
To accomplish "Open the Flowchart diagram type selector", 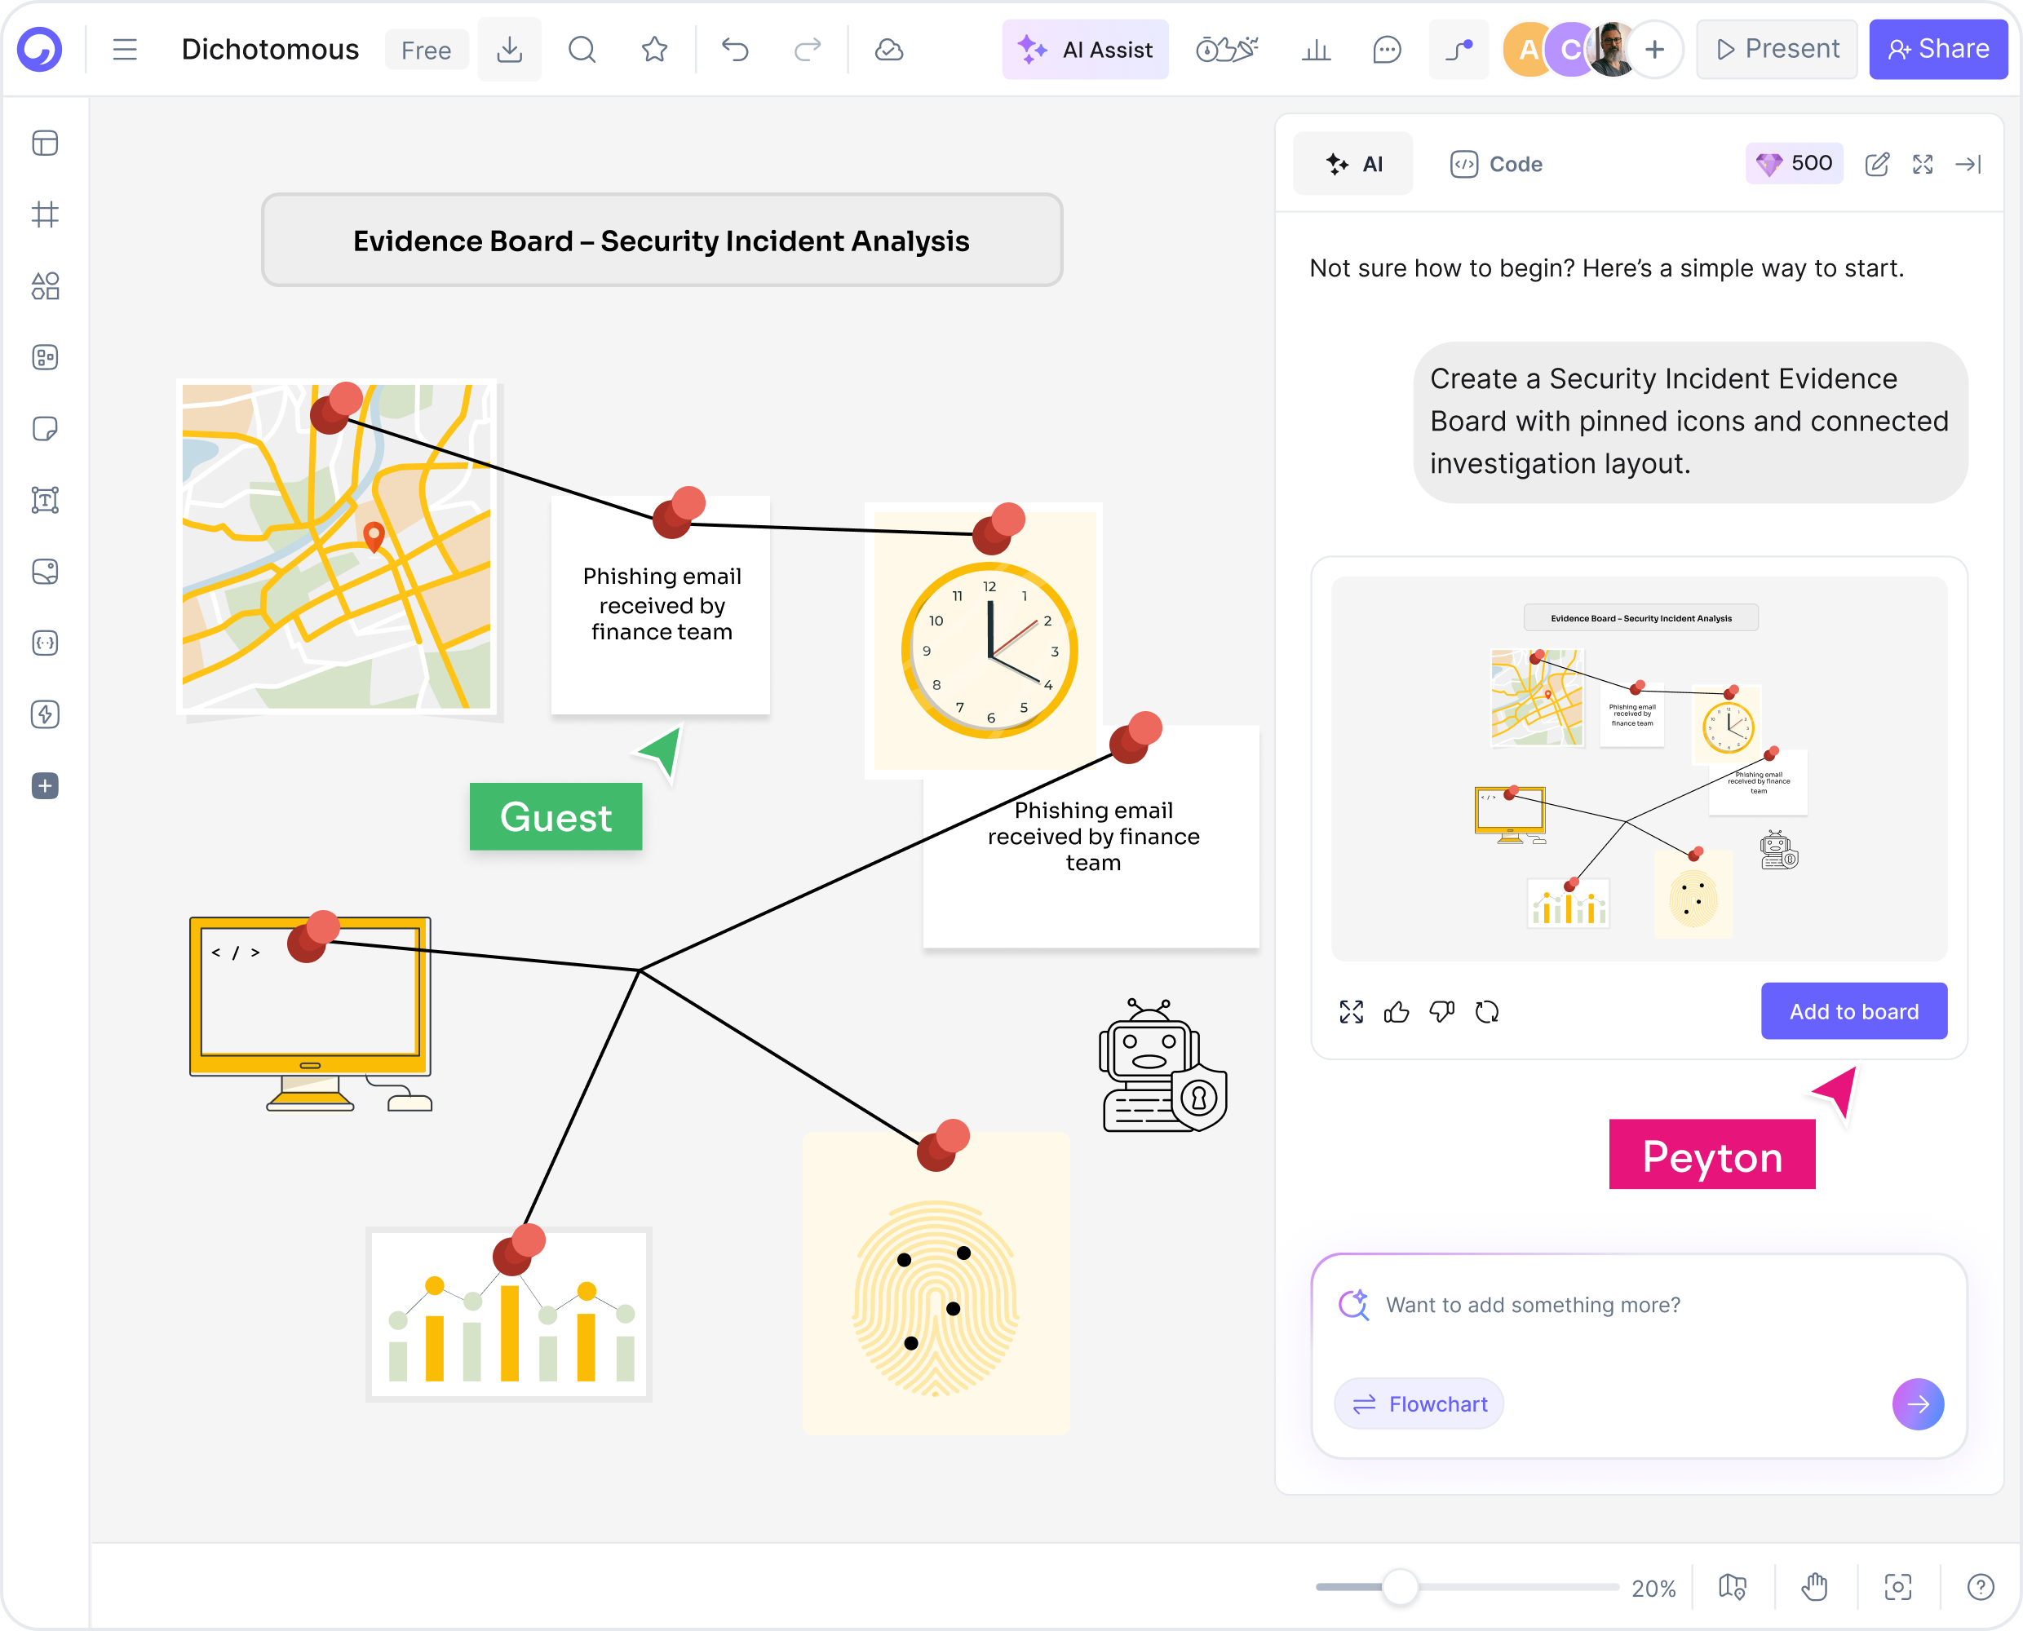I will (x=1419, y=1403).
